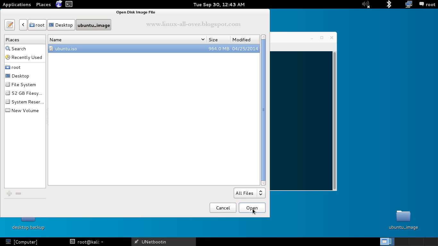This screenshot has width=438, height=246.
Task: Go back with the path arrow button
Action: [23, 25]
